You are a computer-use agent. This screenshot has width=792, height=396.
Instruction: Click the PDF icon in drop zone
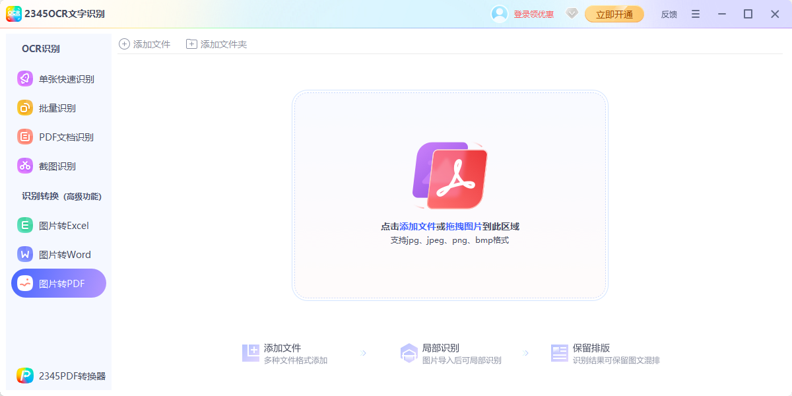450,175
